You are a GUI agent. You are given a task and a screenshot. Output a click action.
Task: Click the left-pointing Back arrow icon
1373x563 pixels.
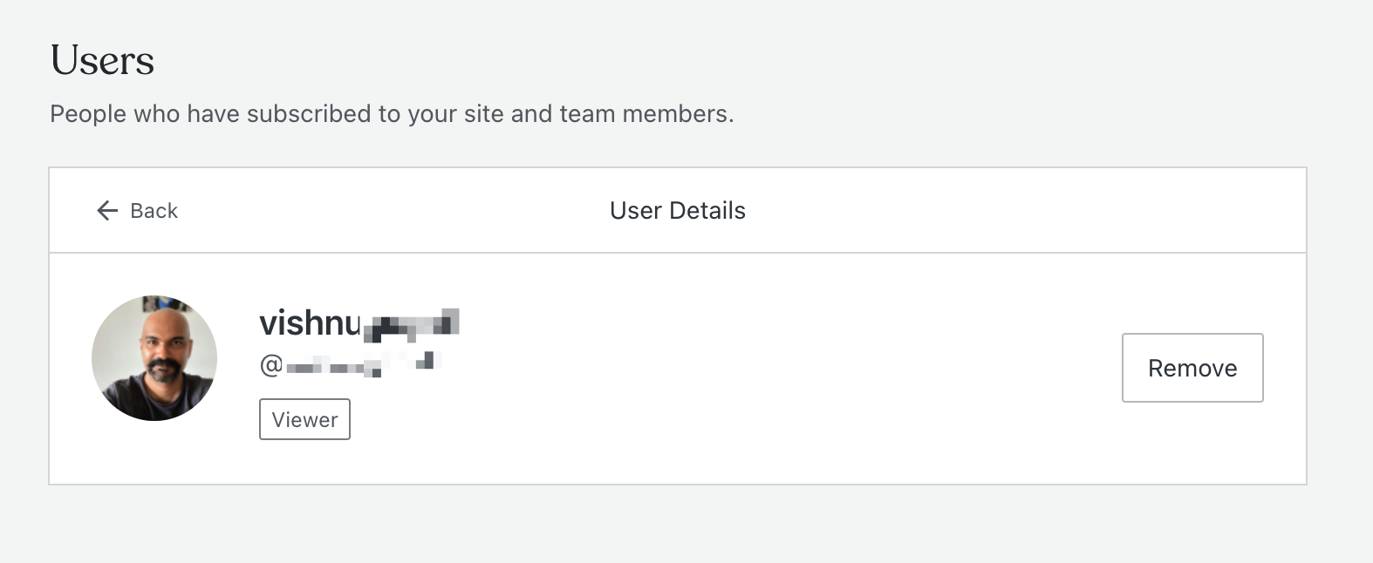(x=107, y=210)
